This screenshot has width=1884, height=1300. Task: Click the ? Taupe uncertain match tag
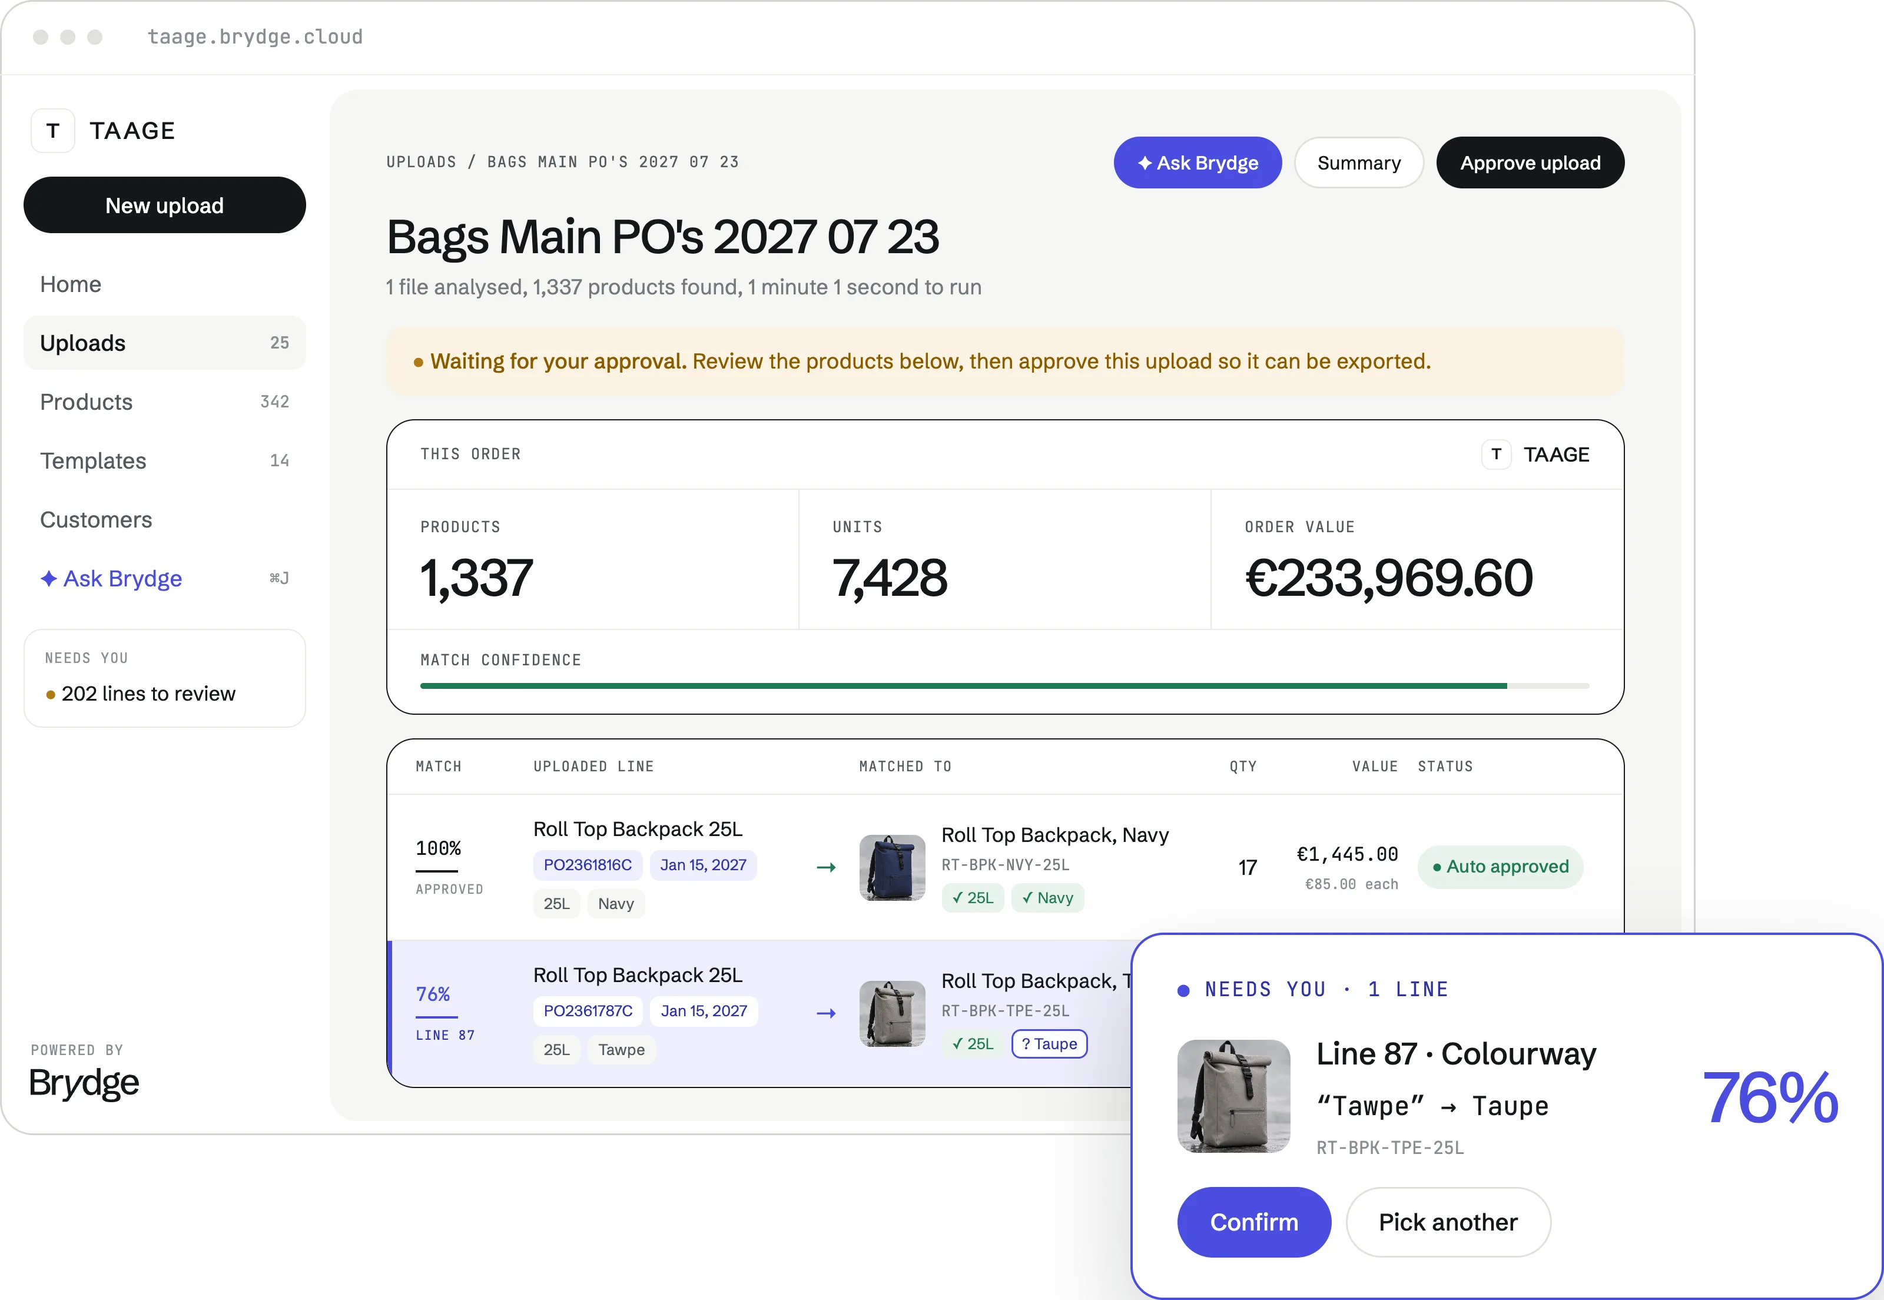point(1049,1043)
